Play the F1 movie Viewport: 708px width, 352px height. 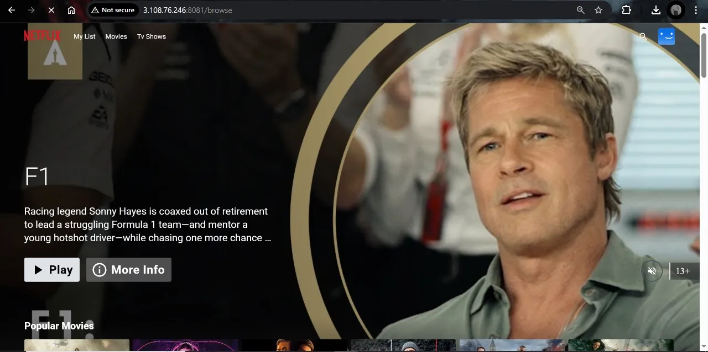pos(52,270)
